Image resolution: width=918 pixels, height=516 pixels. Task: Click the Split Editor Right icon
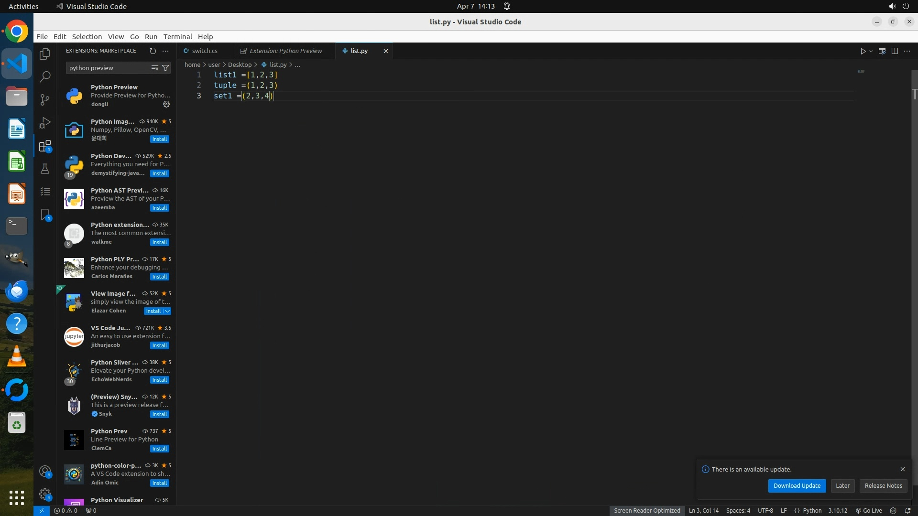pos(895,51)
